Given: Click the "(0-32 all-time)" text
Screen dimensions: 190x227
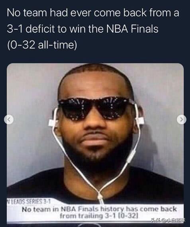Looking at the screenshot, I should (x=42, y=45).
